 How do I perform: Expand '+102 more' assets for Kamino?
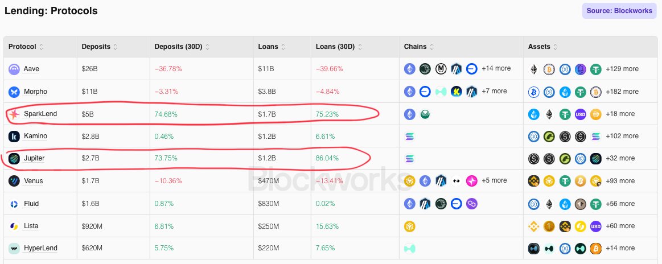pos(622,136)
